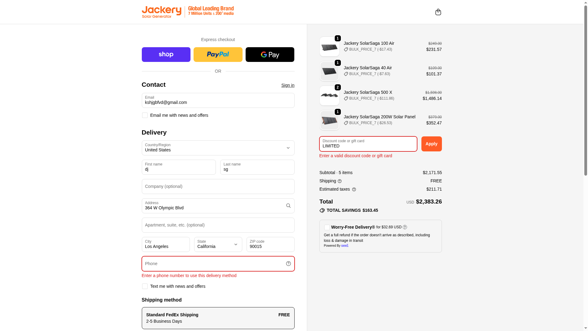Pay with Shop Pay express button
Image resolution: width=588 pixels, height=331 pixels.
pyautogui.click(x=166, y=55)
